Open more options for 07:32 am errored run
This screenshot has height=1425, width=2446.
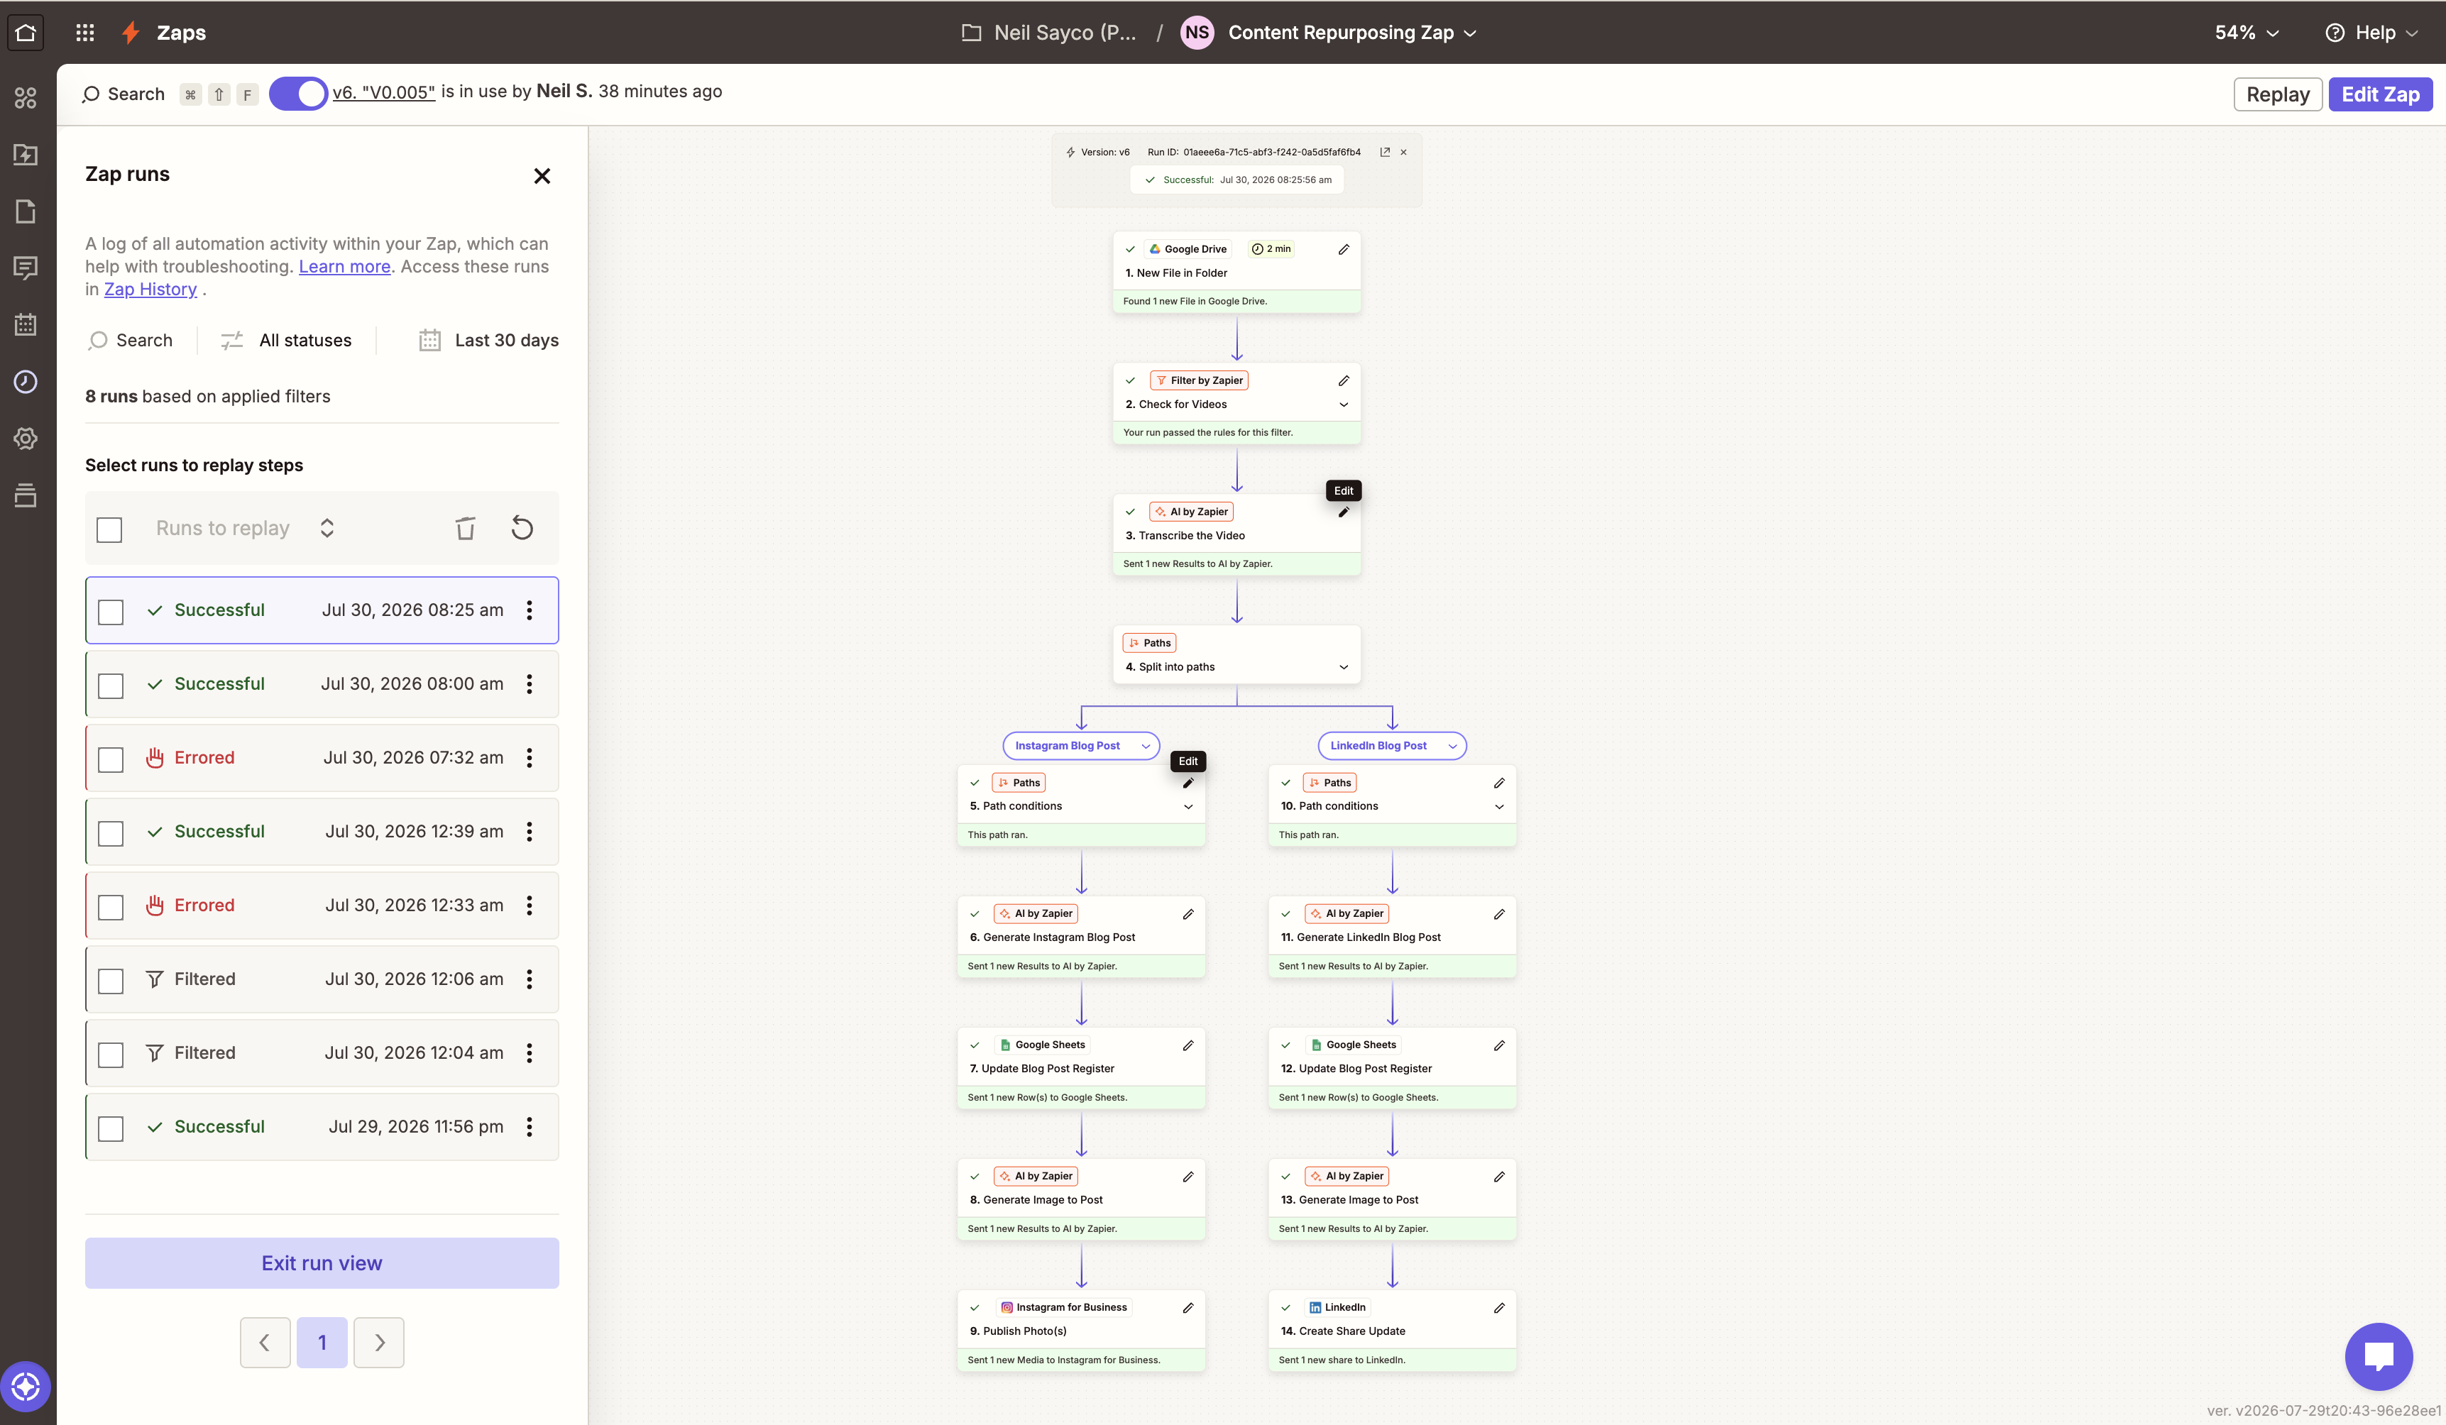pos(529,757)
